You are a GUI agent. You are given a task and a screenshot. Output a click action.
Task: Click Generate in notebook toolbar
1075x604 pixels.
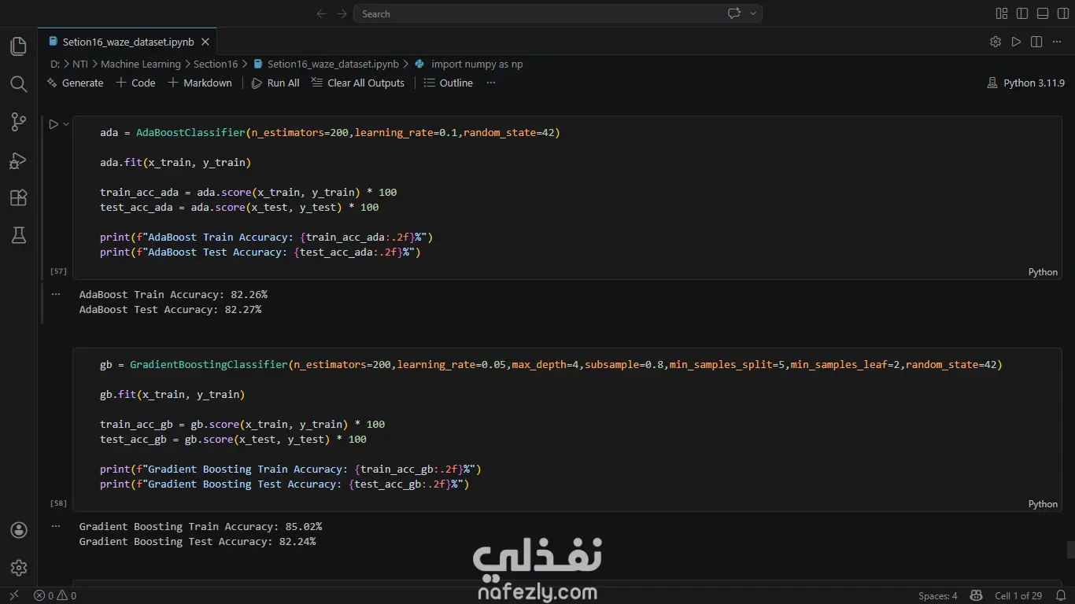(76, 83)
